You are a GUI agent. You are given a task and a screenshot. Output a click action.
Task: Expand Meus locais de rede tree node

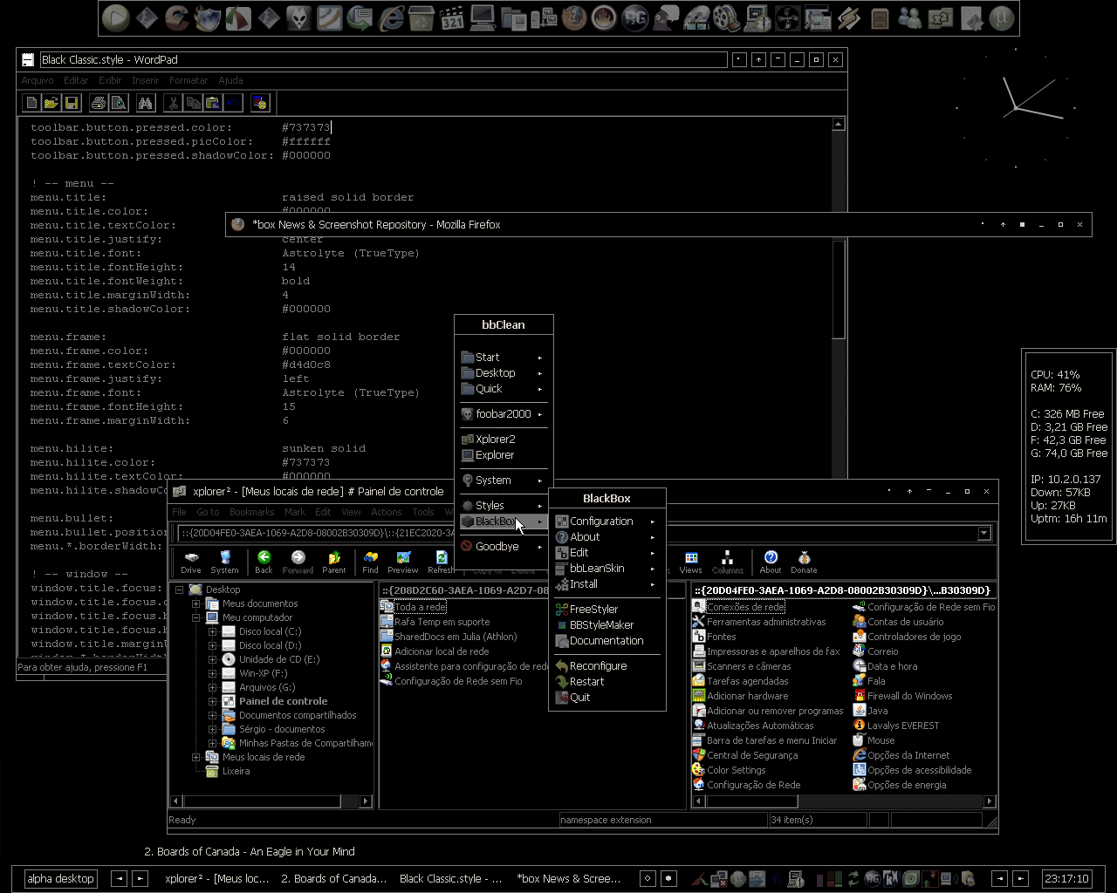click(196, 757)
